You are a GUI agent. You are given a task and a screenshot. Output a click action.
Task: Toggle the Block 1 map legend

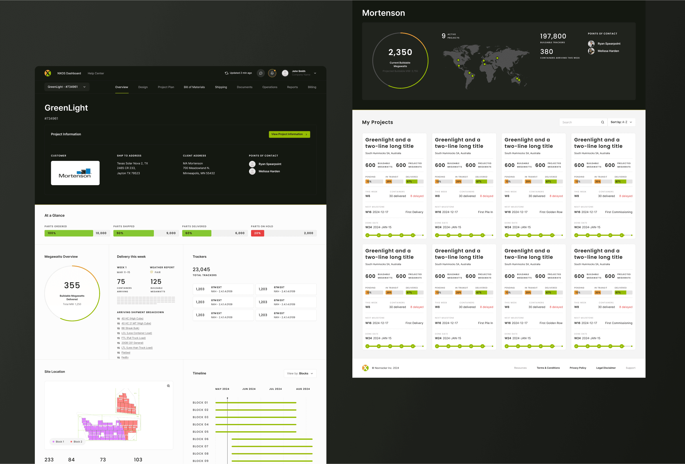58,442
